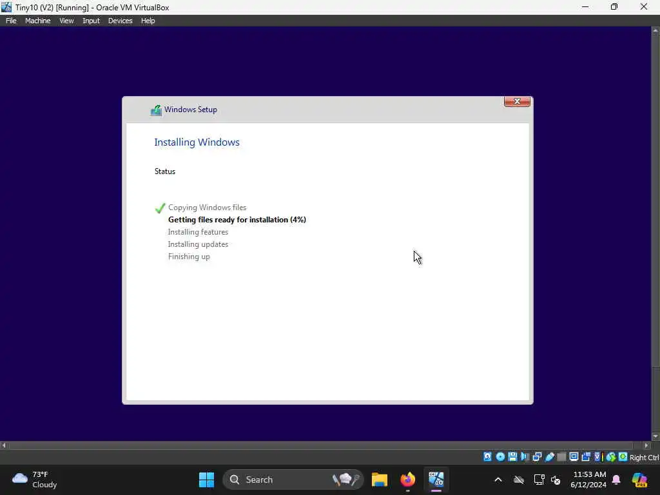Click the VirtualBox taskbar icon
Viewport: 660px width, 495px height.
coord(436,480)
